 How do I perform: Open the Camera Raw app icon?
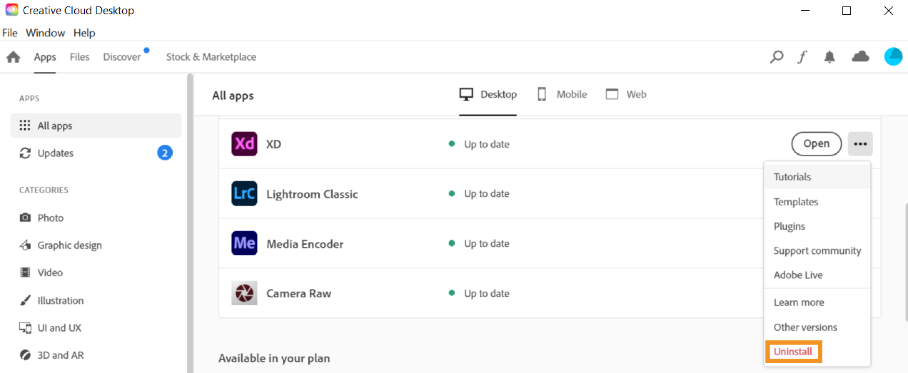[244, 293]
